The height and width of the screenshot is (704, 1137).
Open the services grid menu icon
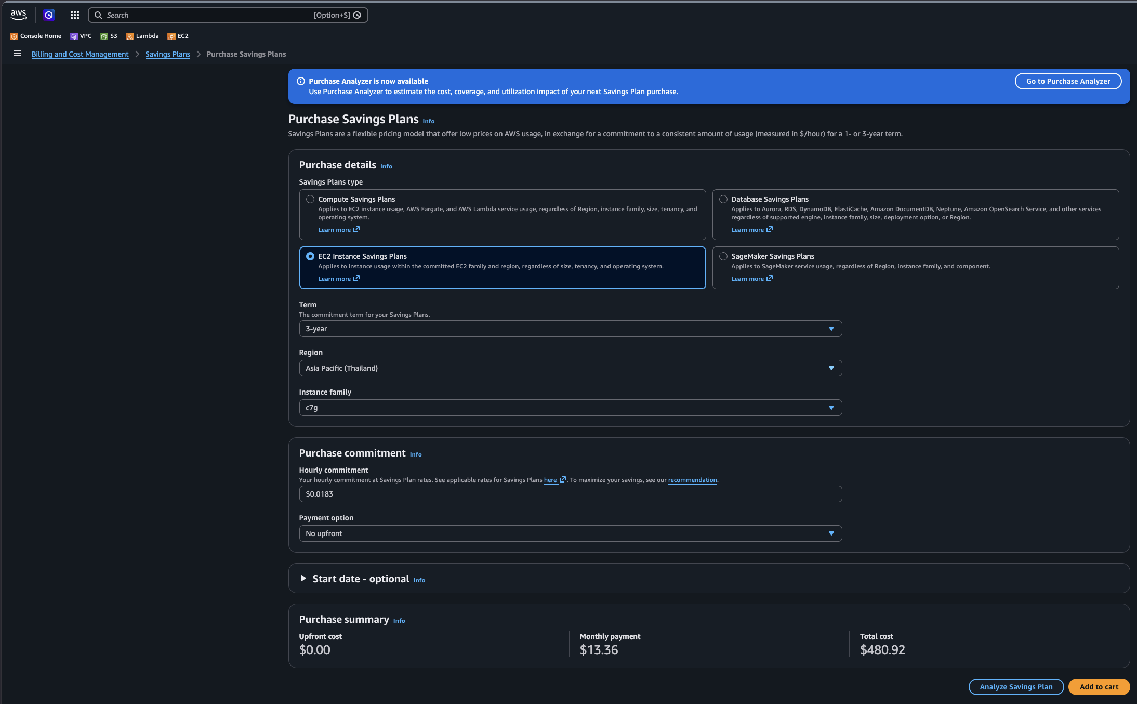click(75, 15)
